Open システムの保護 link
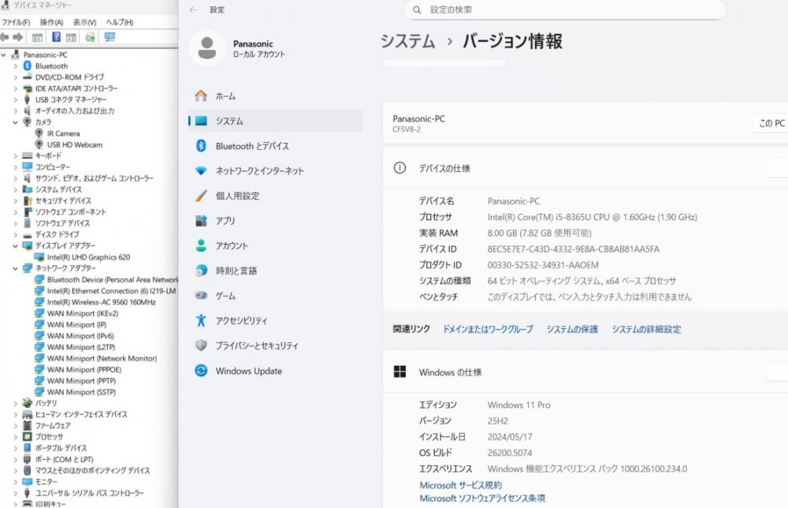The image size is (788, 508). click(572, 330)
